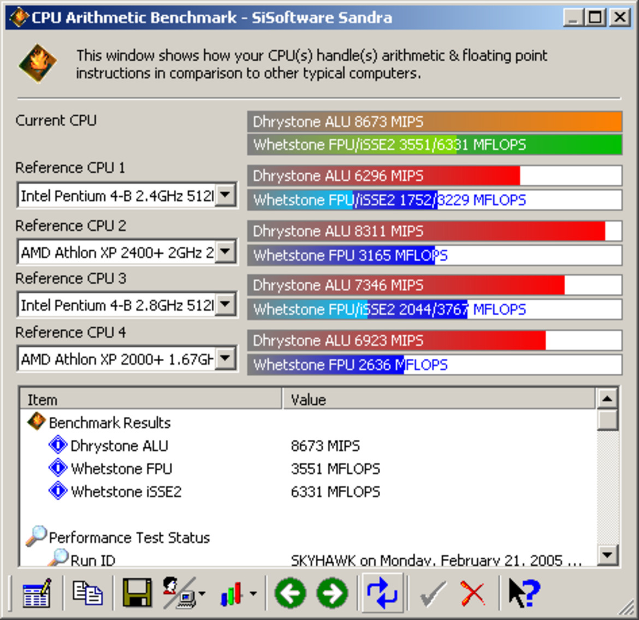Click the list scrollbar thumb

point(607,420)
